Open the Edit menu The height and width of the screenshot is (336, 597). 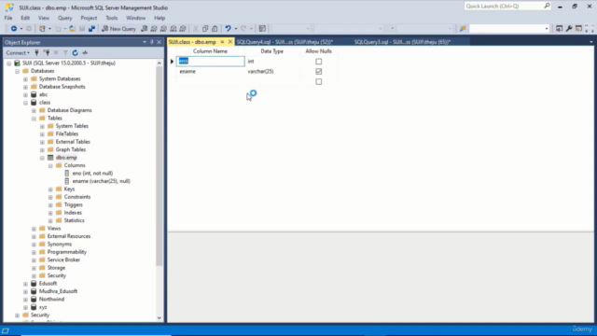[x=25, y=18]
